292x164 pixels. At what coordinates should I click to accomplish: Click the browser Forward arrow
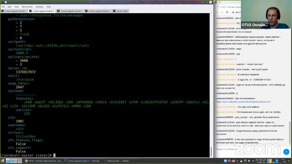coord(222,12)
